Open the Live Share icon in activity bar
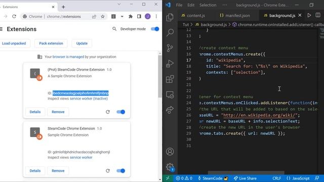 click(x=170, y=110)
